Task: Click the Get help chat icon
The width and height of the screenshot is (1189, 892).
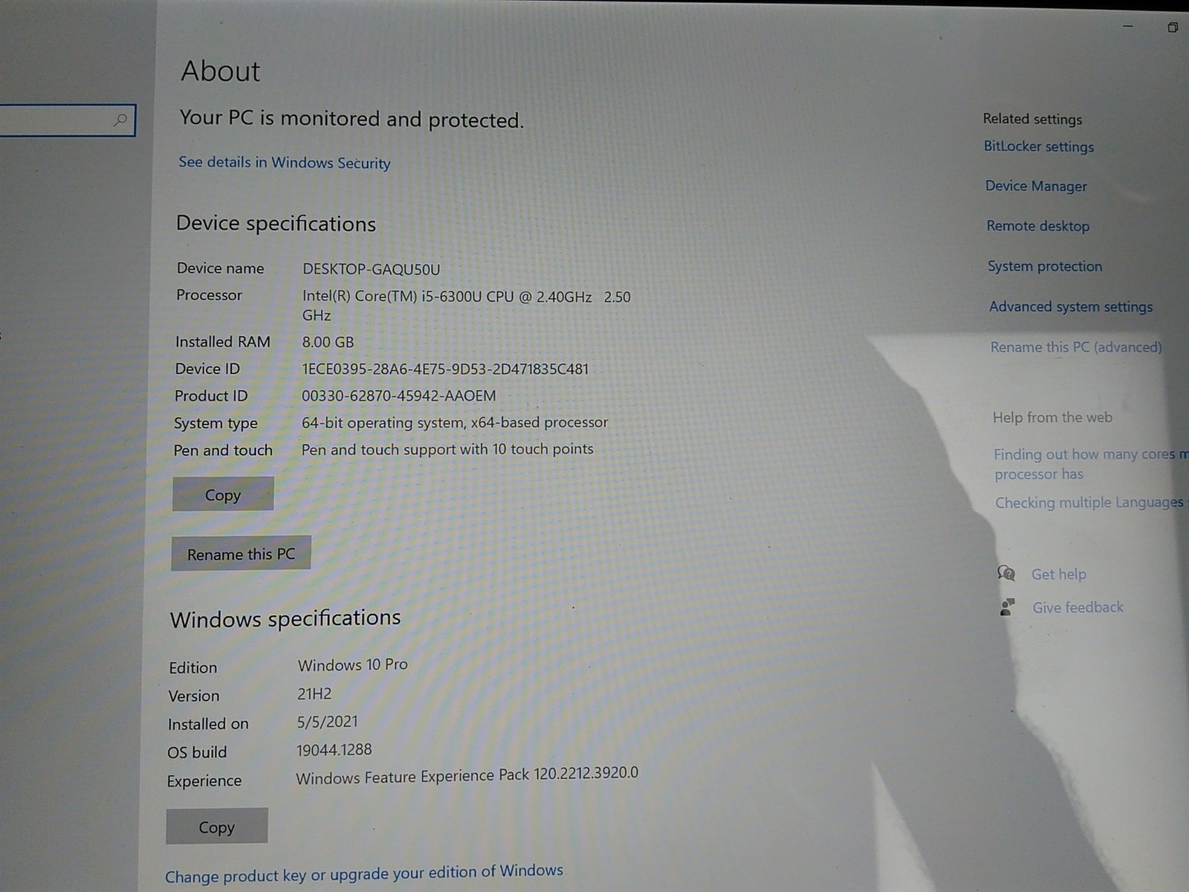Action: [1006, 573]
